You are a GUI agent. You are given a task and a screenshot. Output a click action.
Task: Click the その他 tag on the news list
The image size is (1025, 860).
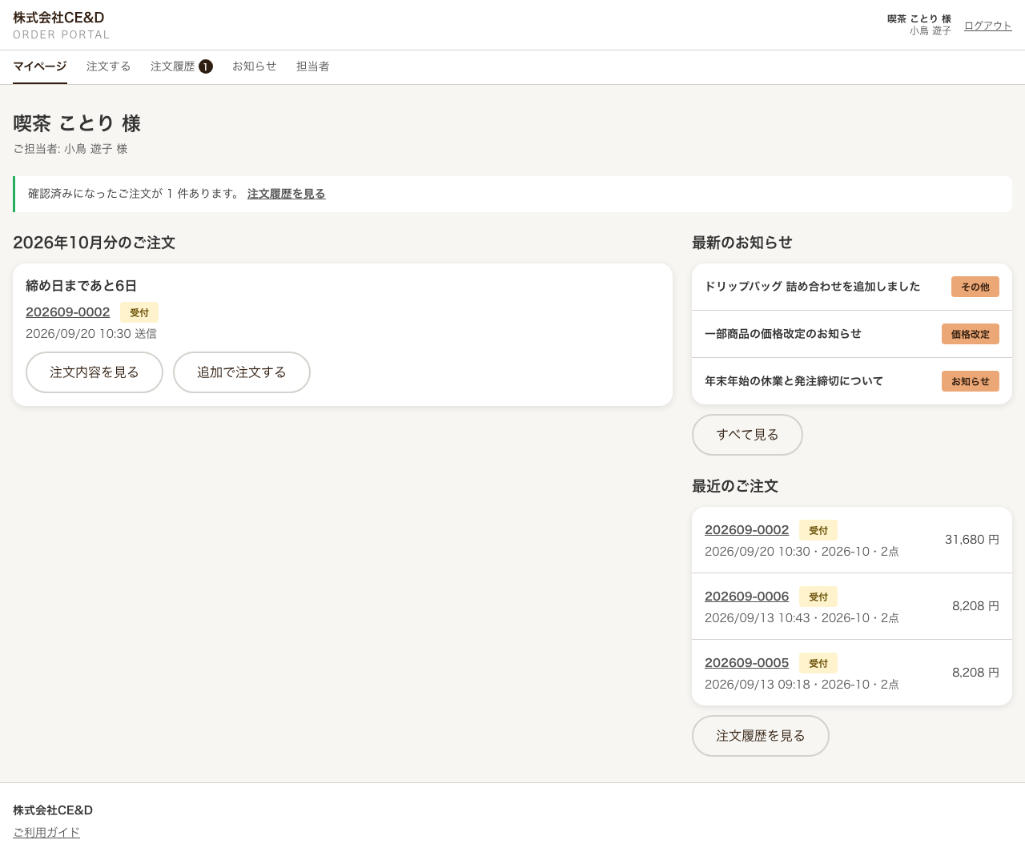click(x=975, y=287)
